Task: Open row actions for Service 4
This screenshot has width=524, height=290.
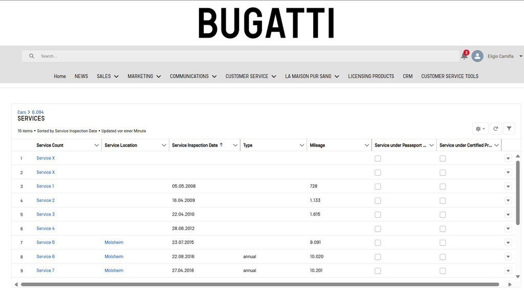Action: pos(508,229)
